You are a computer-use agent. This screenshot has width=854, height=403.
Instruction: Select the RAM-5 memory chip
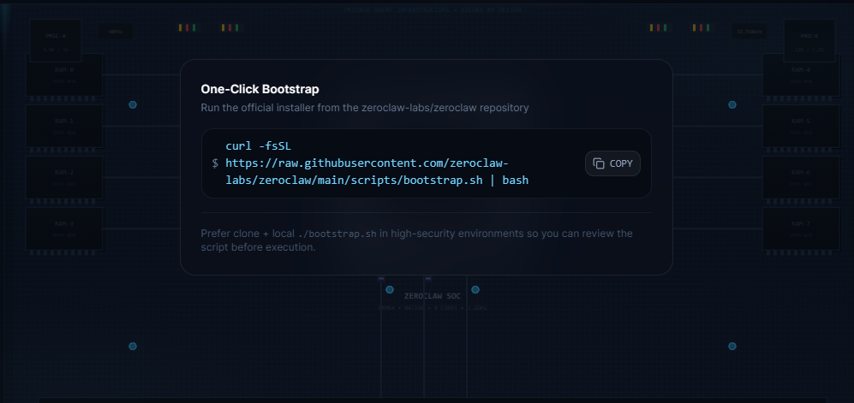(801, 126)
